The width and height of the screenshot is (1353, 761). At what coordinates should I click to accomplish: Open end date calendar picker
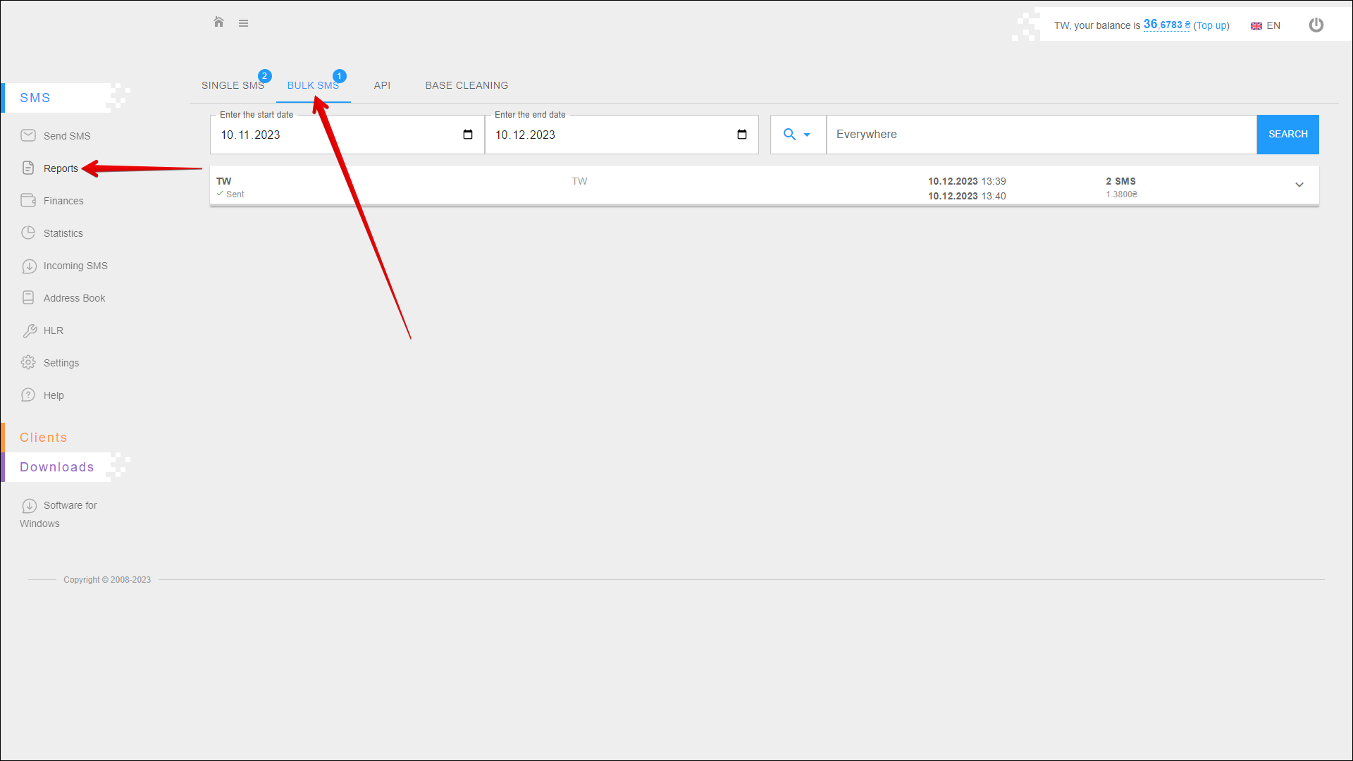[x=742, y=135]
